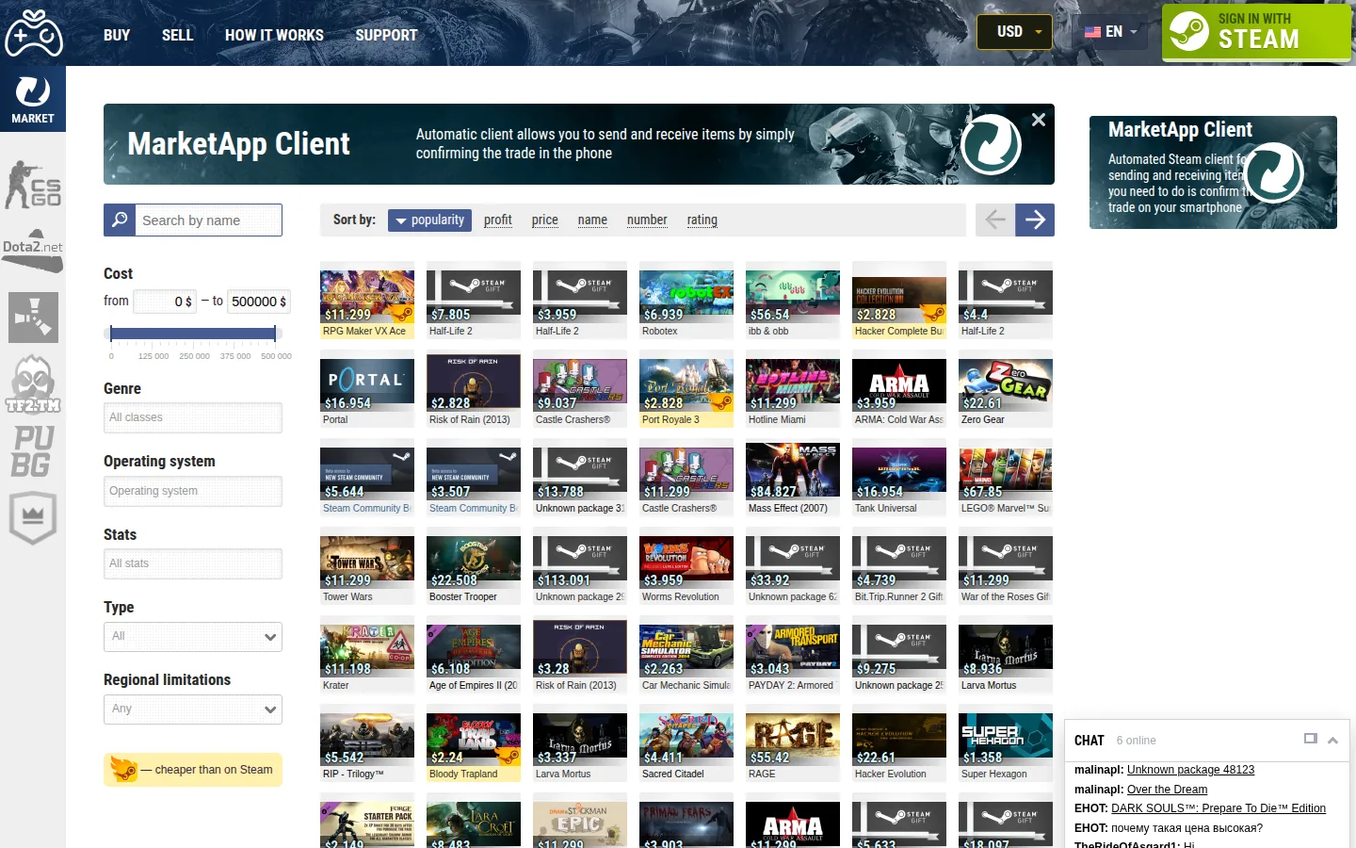Viewport: 1356px width, 848px height.
Task: Open the Worms Revolution listing
Action: point(686,566)
